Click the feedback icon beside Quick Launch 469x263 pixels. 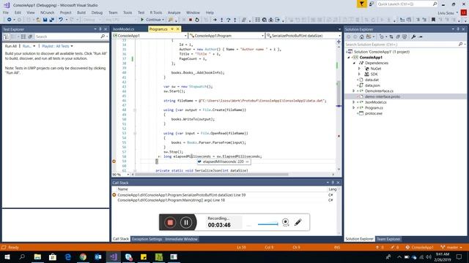point(372,4)
